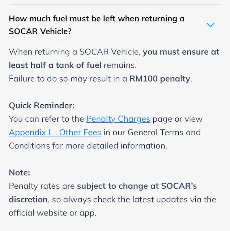This screenshot has width=230, height=231.
Task: Click the 'You can refer to the' text
Action: point(46,119)
